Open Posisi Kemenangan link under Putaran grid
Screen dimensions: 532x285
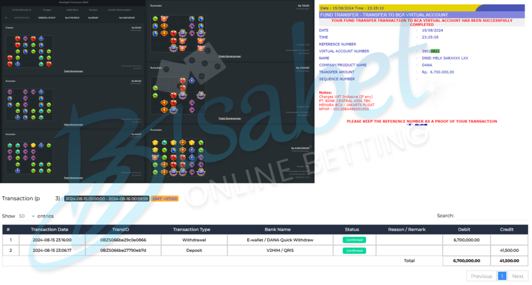click(73, 72)
